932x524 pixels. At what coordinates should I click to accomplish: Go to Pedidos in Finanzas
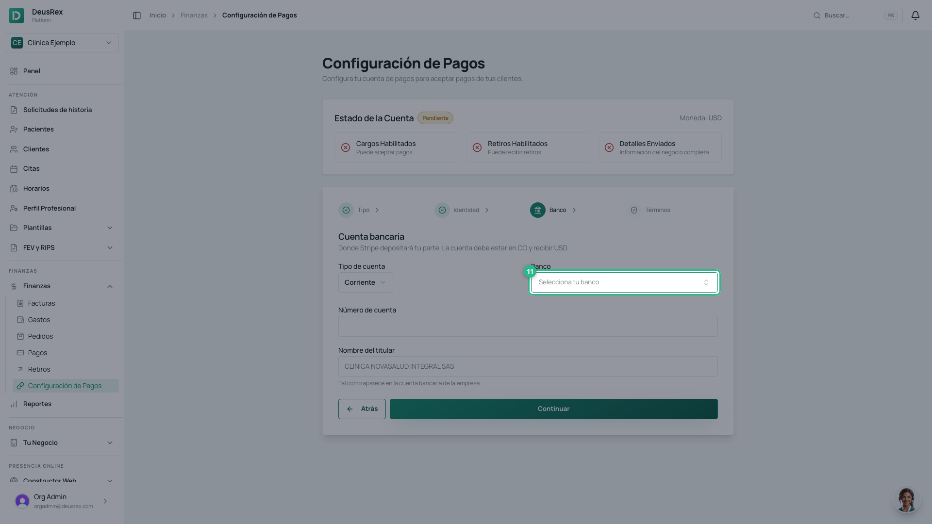66,336
